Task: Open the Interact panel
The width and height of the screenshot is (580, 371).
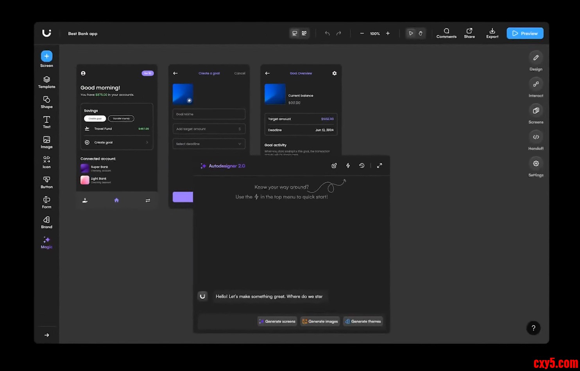Action: pos(536,87)
